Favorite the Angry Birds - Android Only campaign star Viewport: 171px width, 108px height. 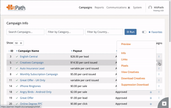(151, 92)
